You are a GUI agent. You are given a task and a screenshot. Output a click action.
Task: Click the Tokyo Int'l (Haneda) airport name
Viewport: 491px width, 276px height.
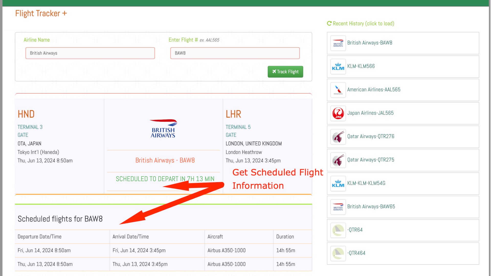(x=38, y=152)
